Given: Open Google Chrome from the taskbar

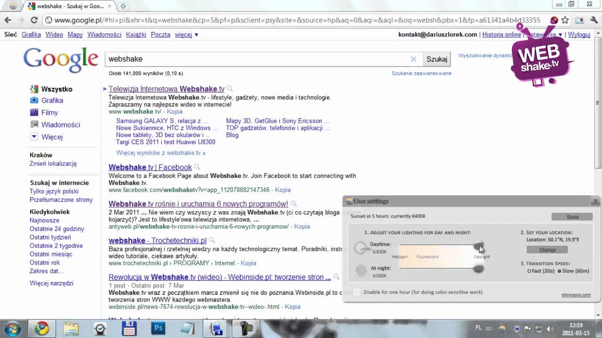Looking at the screenshot, I should (x=42, y=328).
